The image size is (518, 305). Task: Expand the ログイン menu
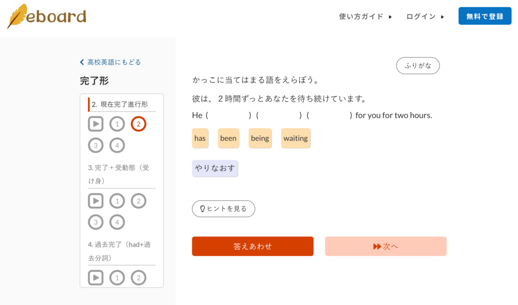[x=425, y=16]
